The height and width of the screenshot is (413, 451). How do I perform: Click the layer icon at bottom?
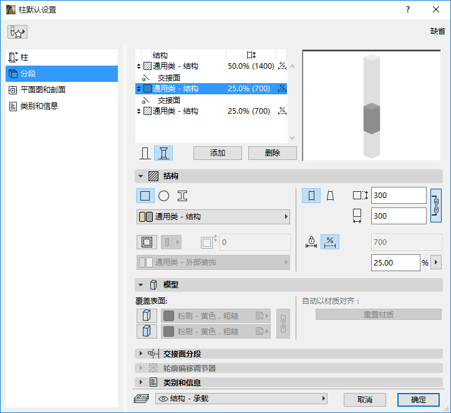[142, 399]
